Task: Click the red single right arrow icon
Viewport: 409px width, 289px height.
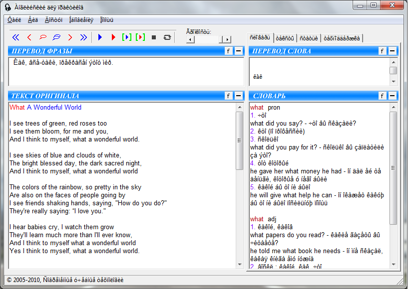Action: 70,37
